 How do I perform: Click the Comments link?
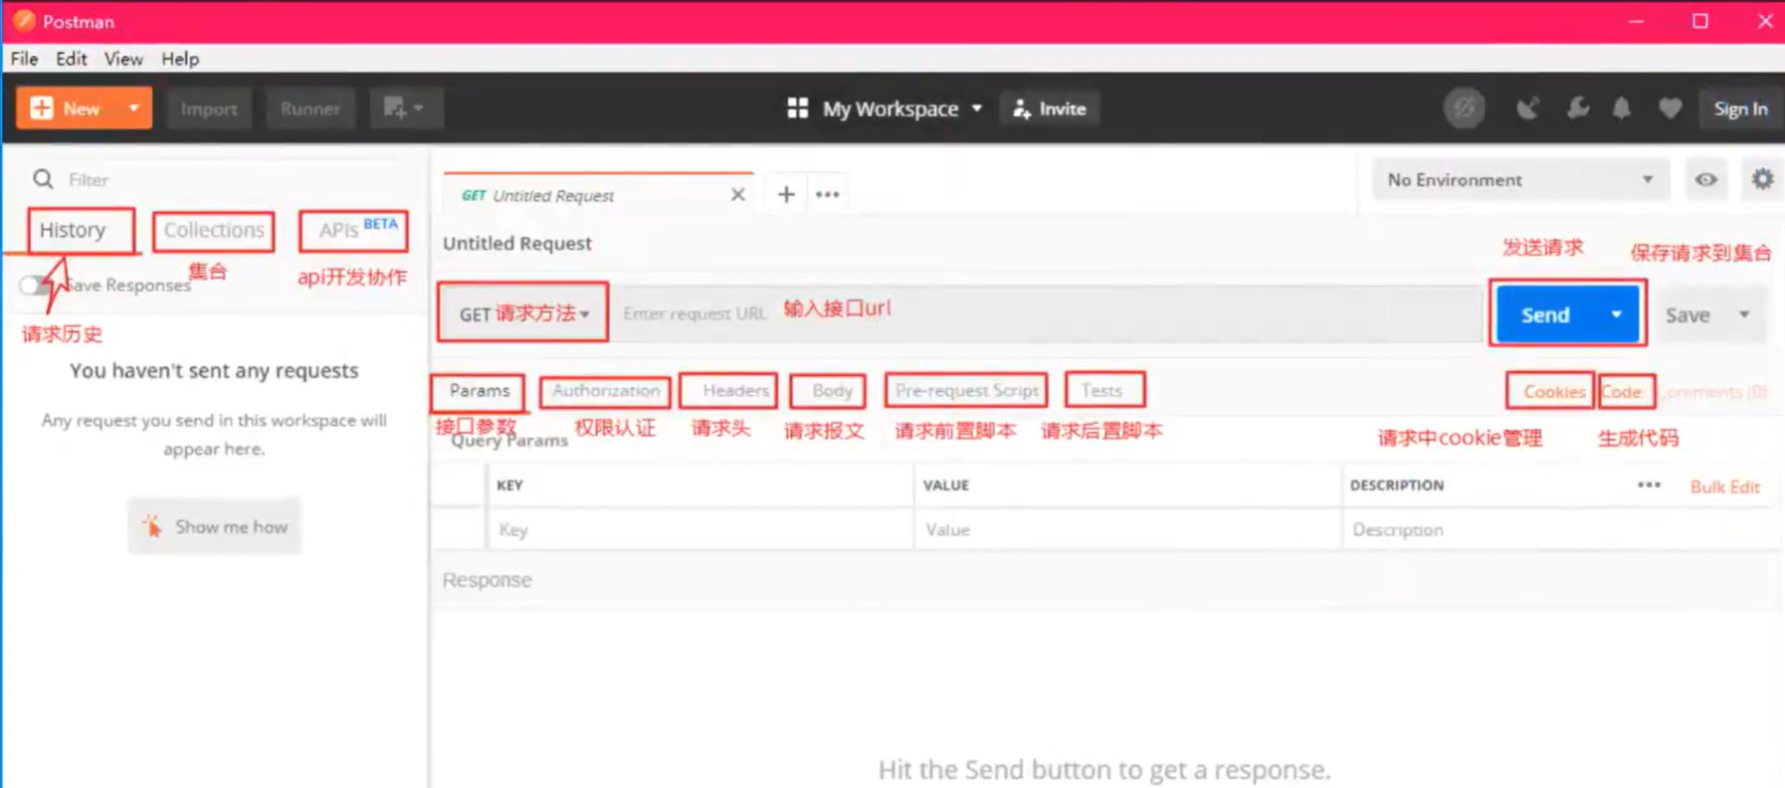(x=1713, y=392)
